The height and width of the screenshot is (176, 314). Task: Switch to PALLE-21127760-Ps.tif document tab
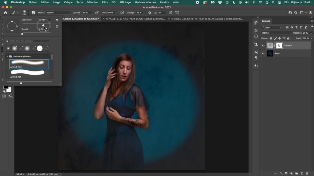tap(135, 19)
